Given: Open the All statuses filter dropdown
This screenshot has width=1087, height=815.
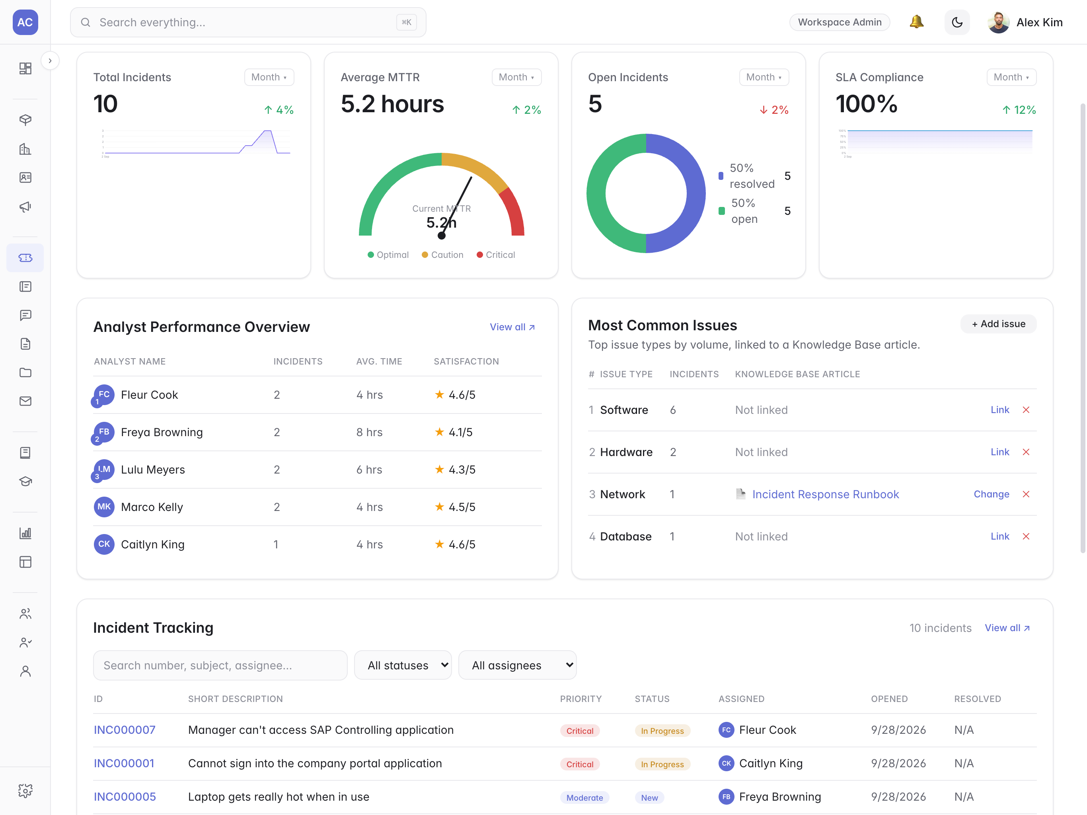Looking at the screenshot, I should [x=403, y=665].
